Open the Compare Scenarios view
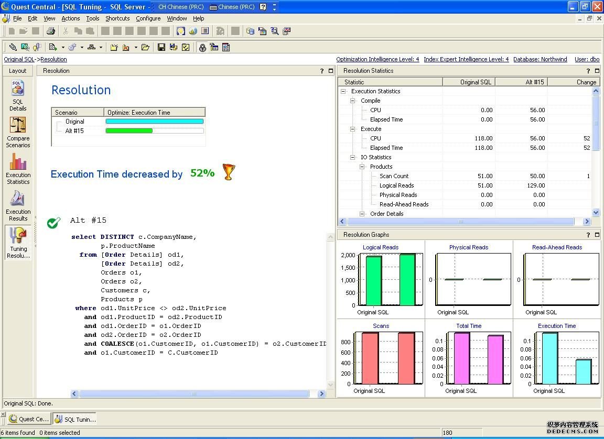The height and width of the screenshot is (439, 604). 18,132
